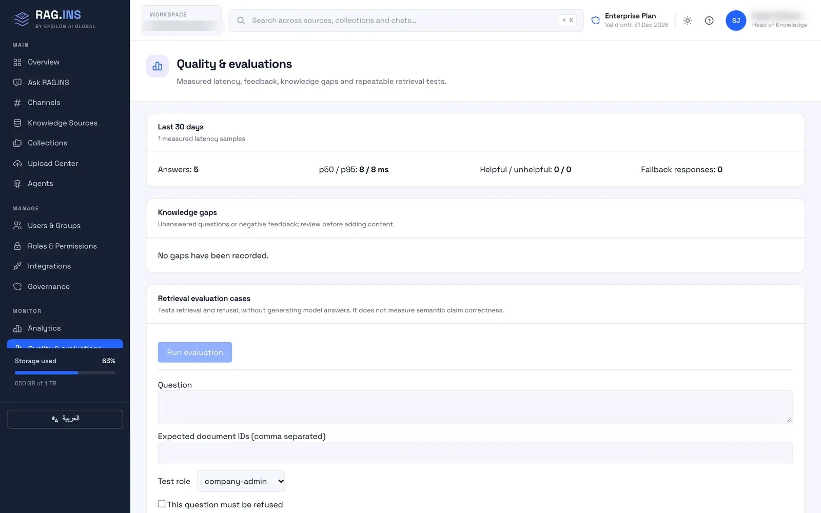Screen dimensions: 821x513
Task: Click 'Fallback responses: 0' value
Action: point(681,170)
